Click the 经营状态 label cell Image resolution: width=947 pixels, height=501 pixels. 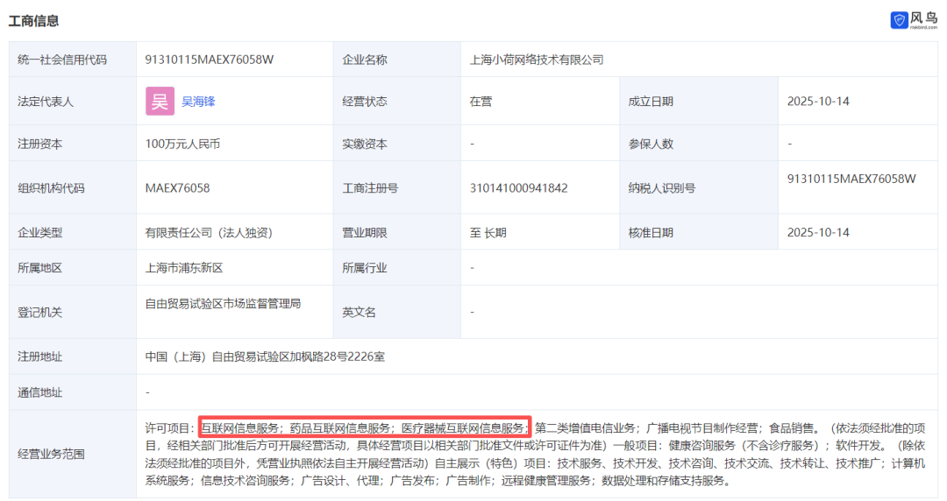pos(397,101)
